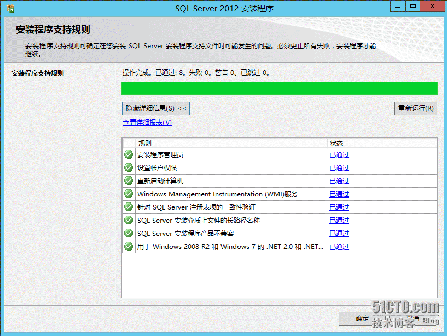Open the 查看详细报表(V) link
447x336 pixels.
147,123
